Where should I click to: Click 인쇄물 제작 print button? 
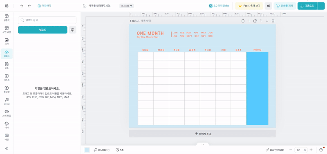[284, 6]
